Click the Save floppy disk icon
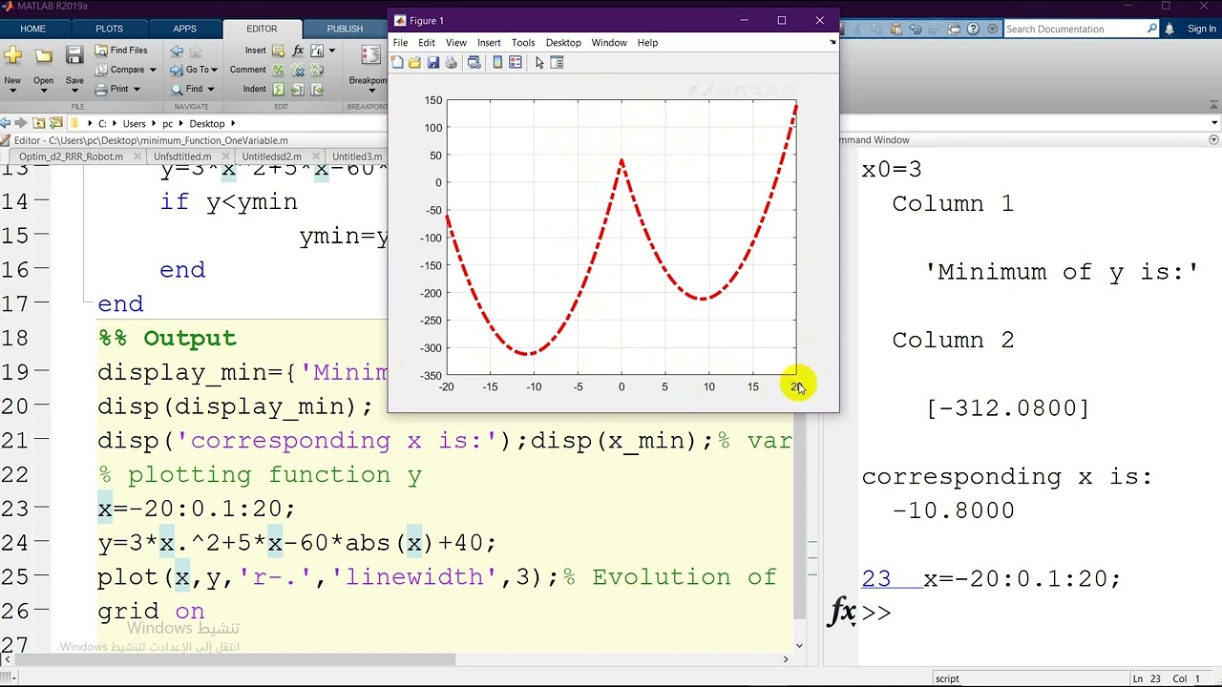The width and height of the screenshot is (1222, 687). [74, 55]
